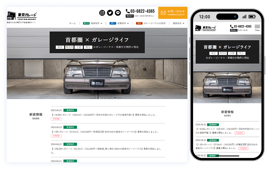Click the green 借りる badge in the navigation

click(x=86, y=24)
